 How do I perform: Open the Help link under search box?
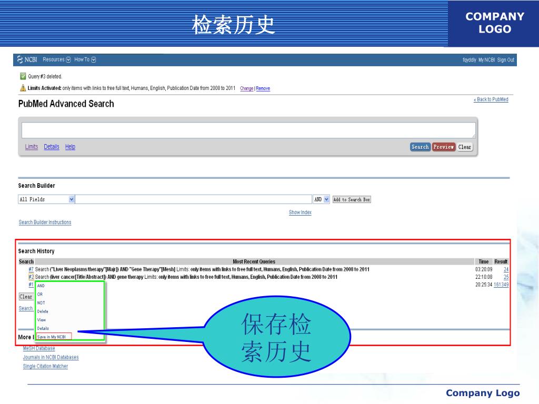(x=70, y=147)
